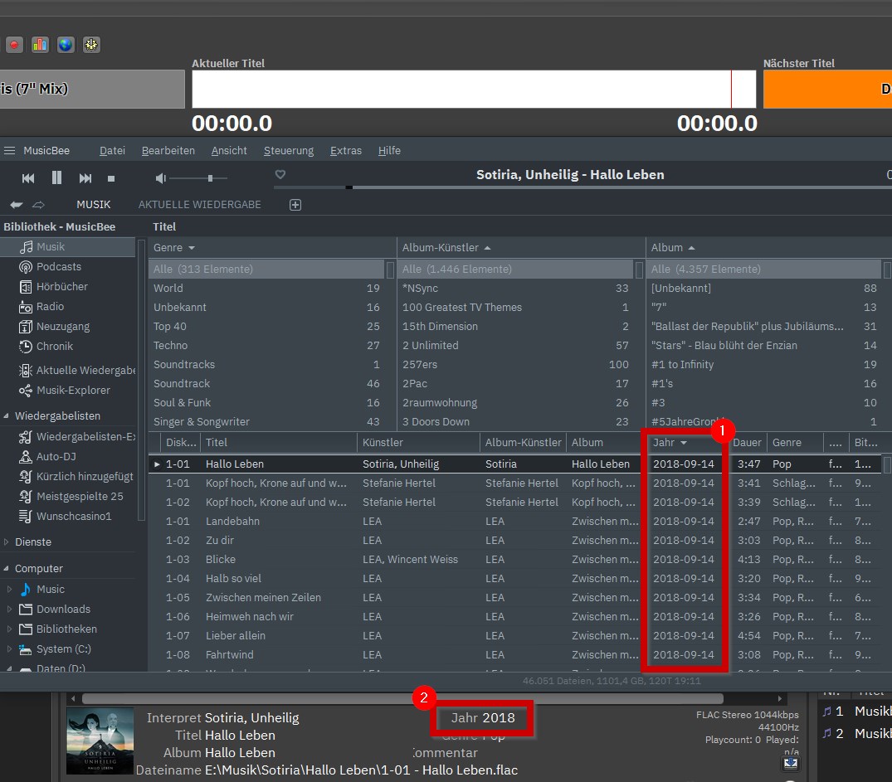Open the Extras menu
892x782 pixels.
click(x=346, y=151)
